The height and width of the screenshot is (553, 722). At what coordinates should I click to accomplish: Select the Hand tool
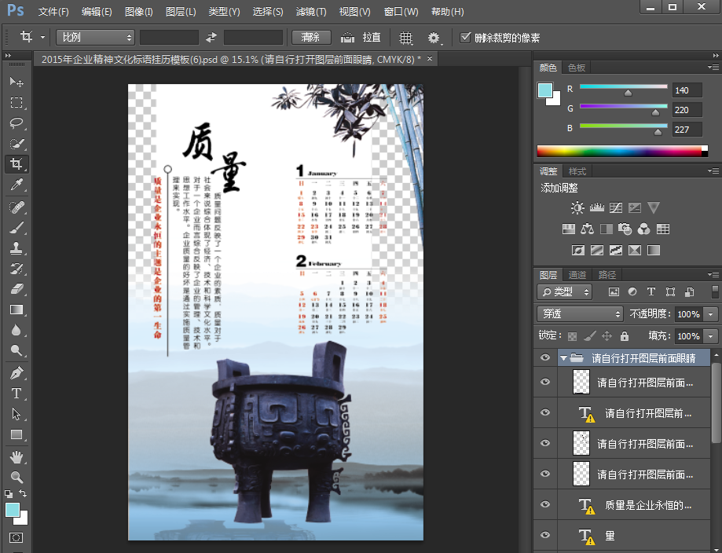point(16,456)
